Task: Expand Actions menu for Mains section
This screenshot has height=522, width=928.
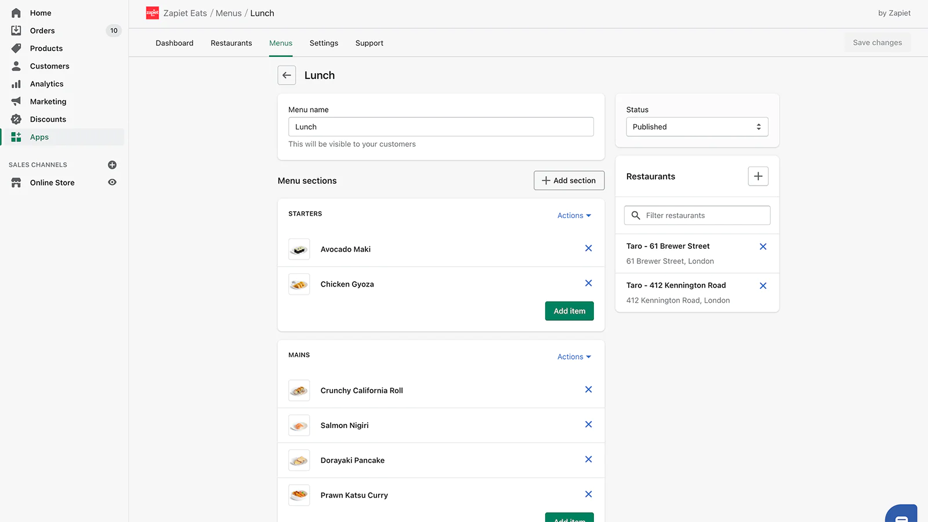Action: [x=574, y=357]
